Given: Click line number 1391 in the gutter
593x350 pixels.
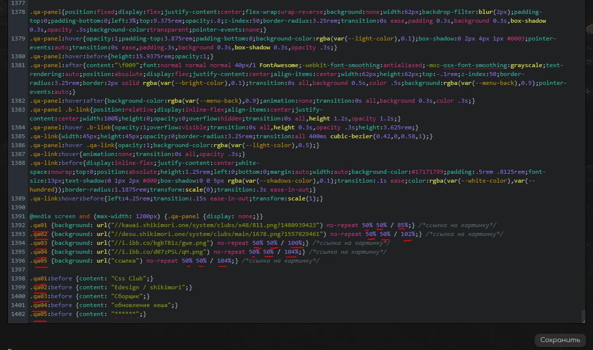Looking at the screenshot, I should pyautogui.click(x=18, y=216).
